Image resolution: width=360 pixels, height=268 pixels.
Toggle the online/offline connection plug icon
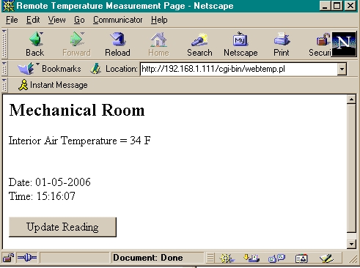tap(27, 258)
